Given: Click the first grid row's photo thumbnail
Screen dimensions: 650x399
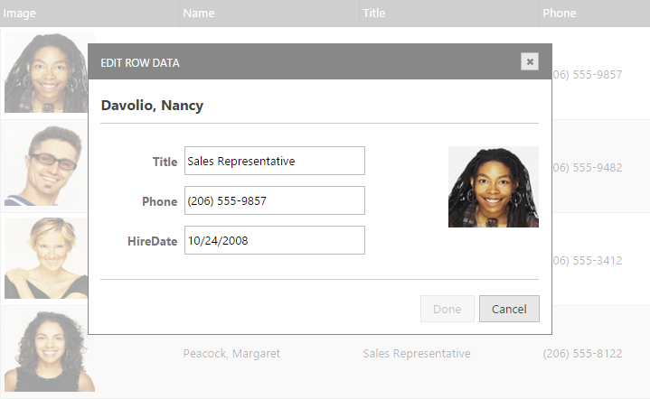Looking at the screenshot, I should tap(45, 74).
